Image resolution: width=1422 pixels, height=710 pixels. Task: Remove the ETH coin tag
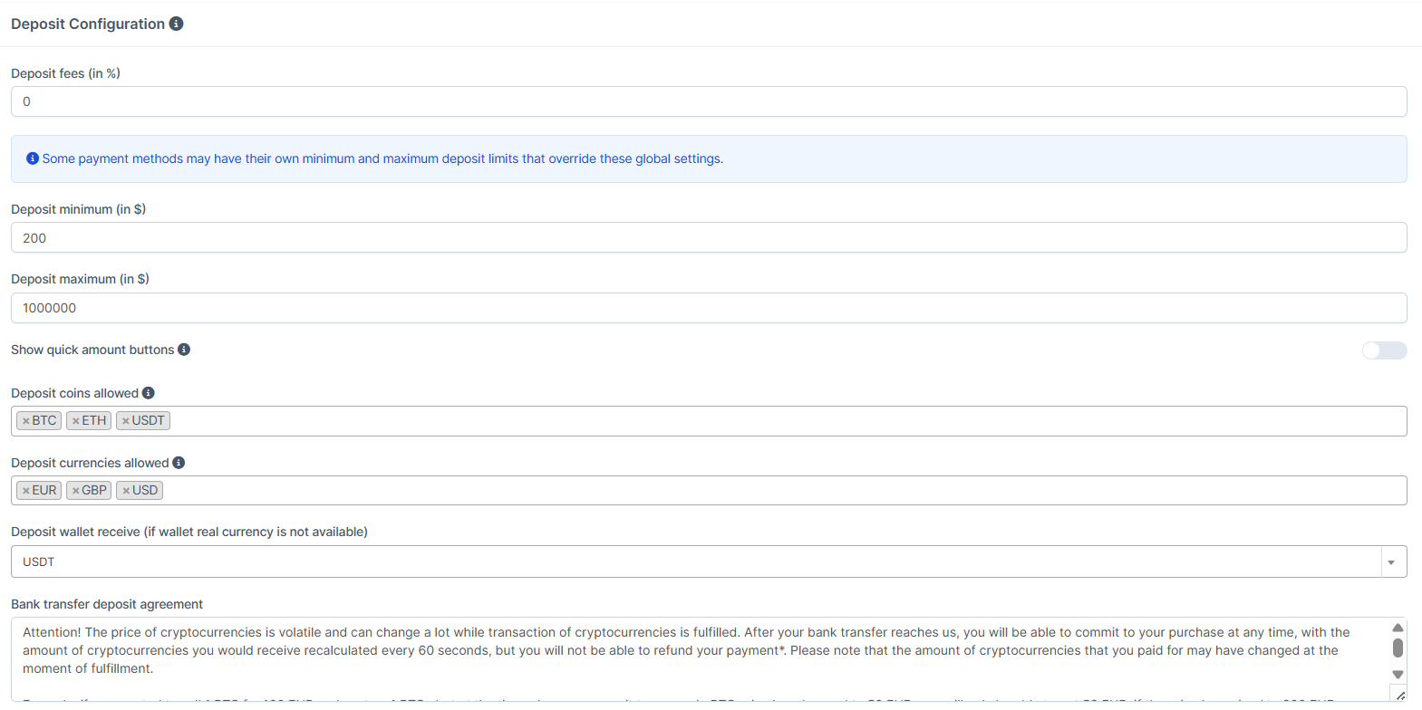click(x=76, y=421)
